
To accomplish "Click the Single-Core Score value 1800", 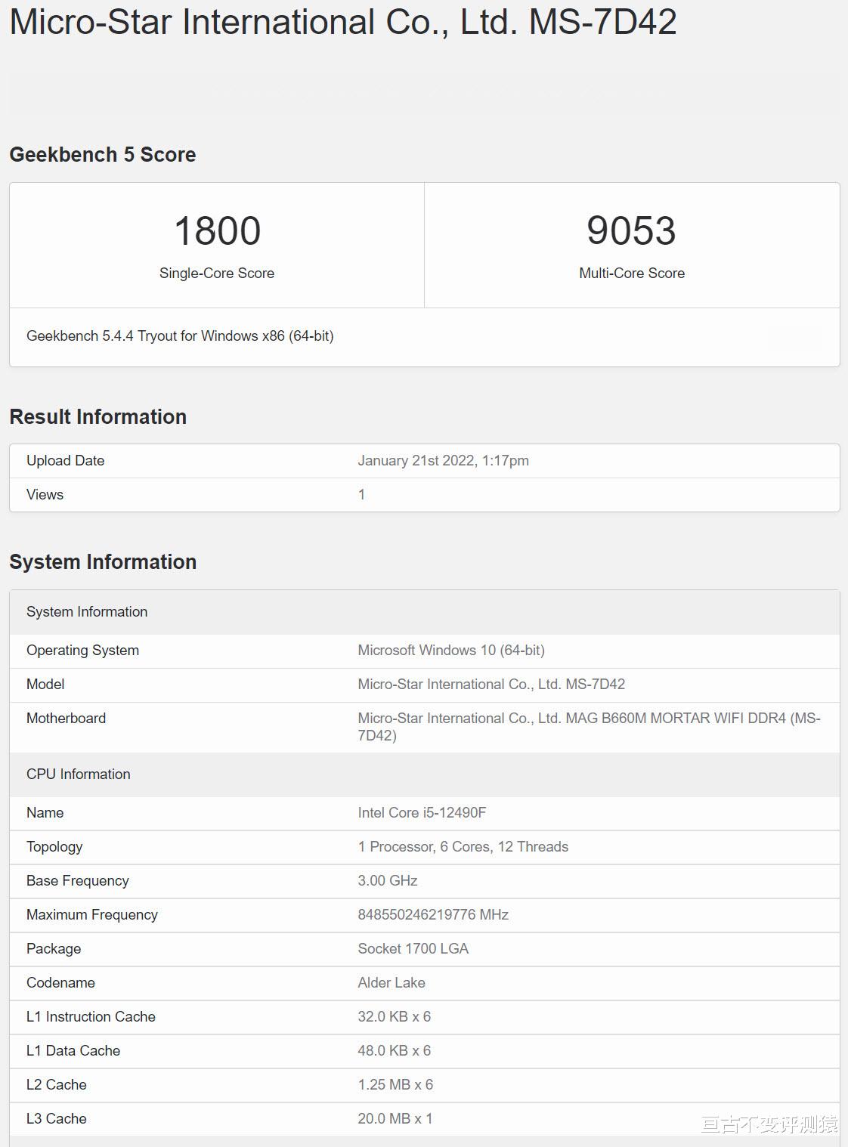I will coord(216,230).
